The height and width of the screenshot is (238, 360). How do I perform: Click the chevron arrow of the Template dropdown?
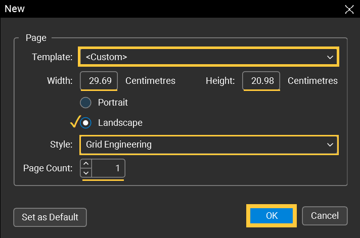(330, 57)
